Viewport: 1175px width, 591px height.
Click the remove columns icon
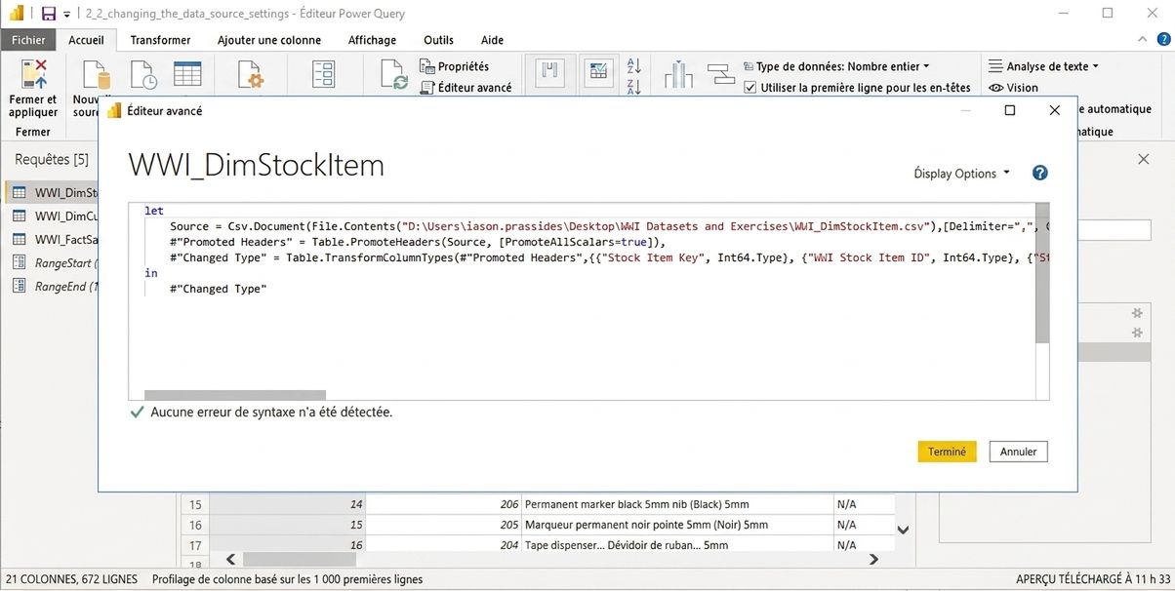598,74
